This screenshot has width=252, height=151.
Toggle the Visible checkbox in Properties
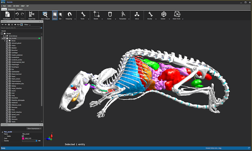23,136
